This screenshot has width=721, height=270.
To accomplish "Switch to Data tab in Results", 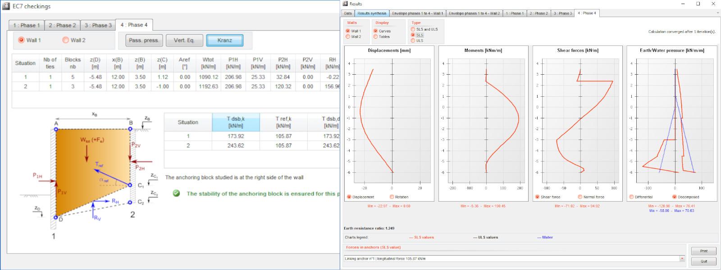I will (x=348, y=13).
